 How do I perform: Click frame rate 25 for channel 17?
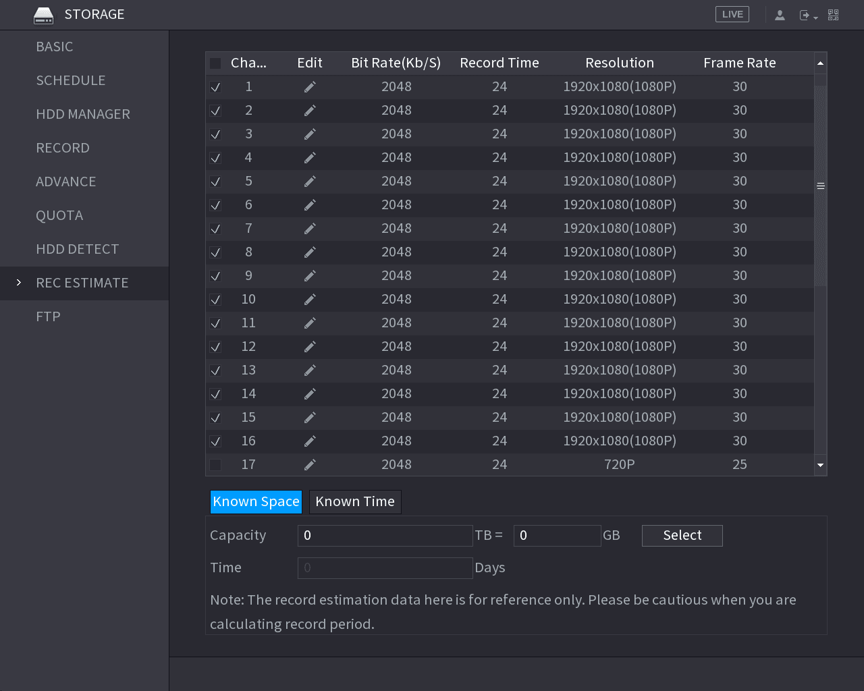tap(740, 465)
